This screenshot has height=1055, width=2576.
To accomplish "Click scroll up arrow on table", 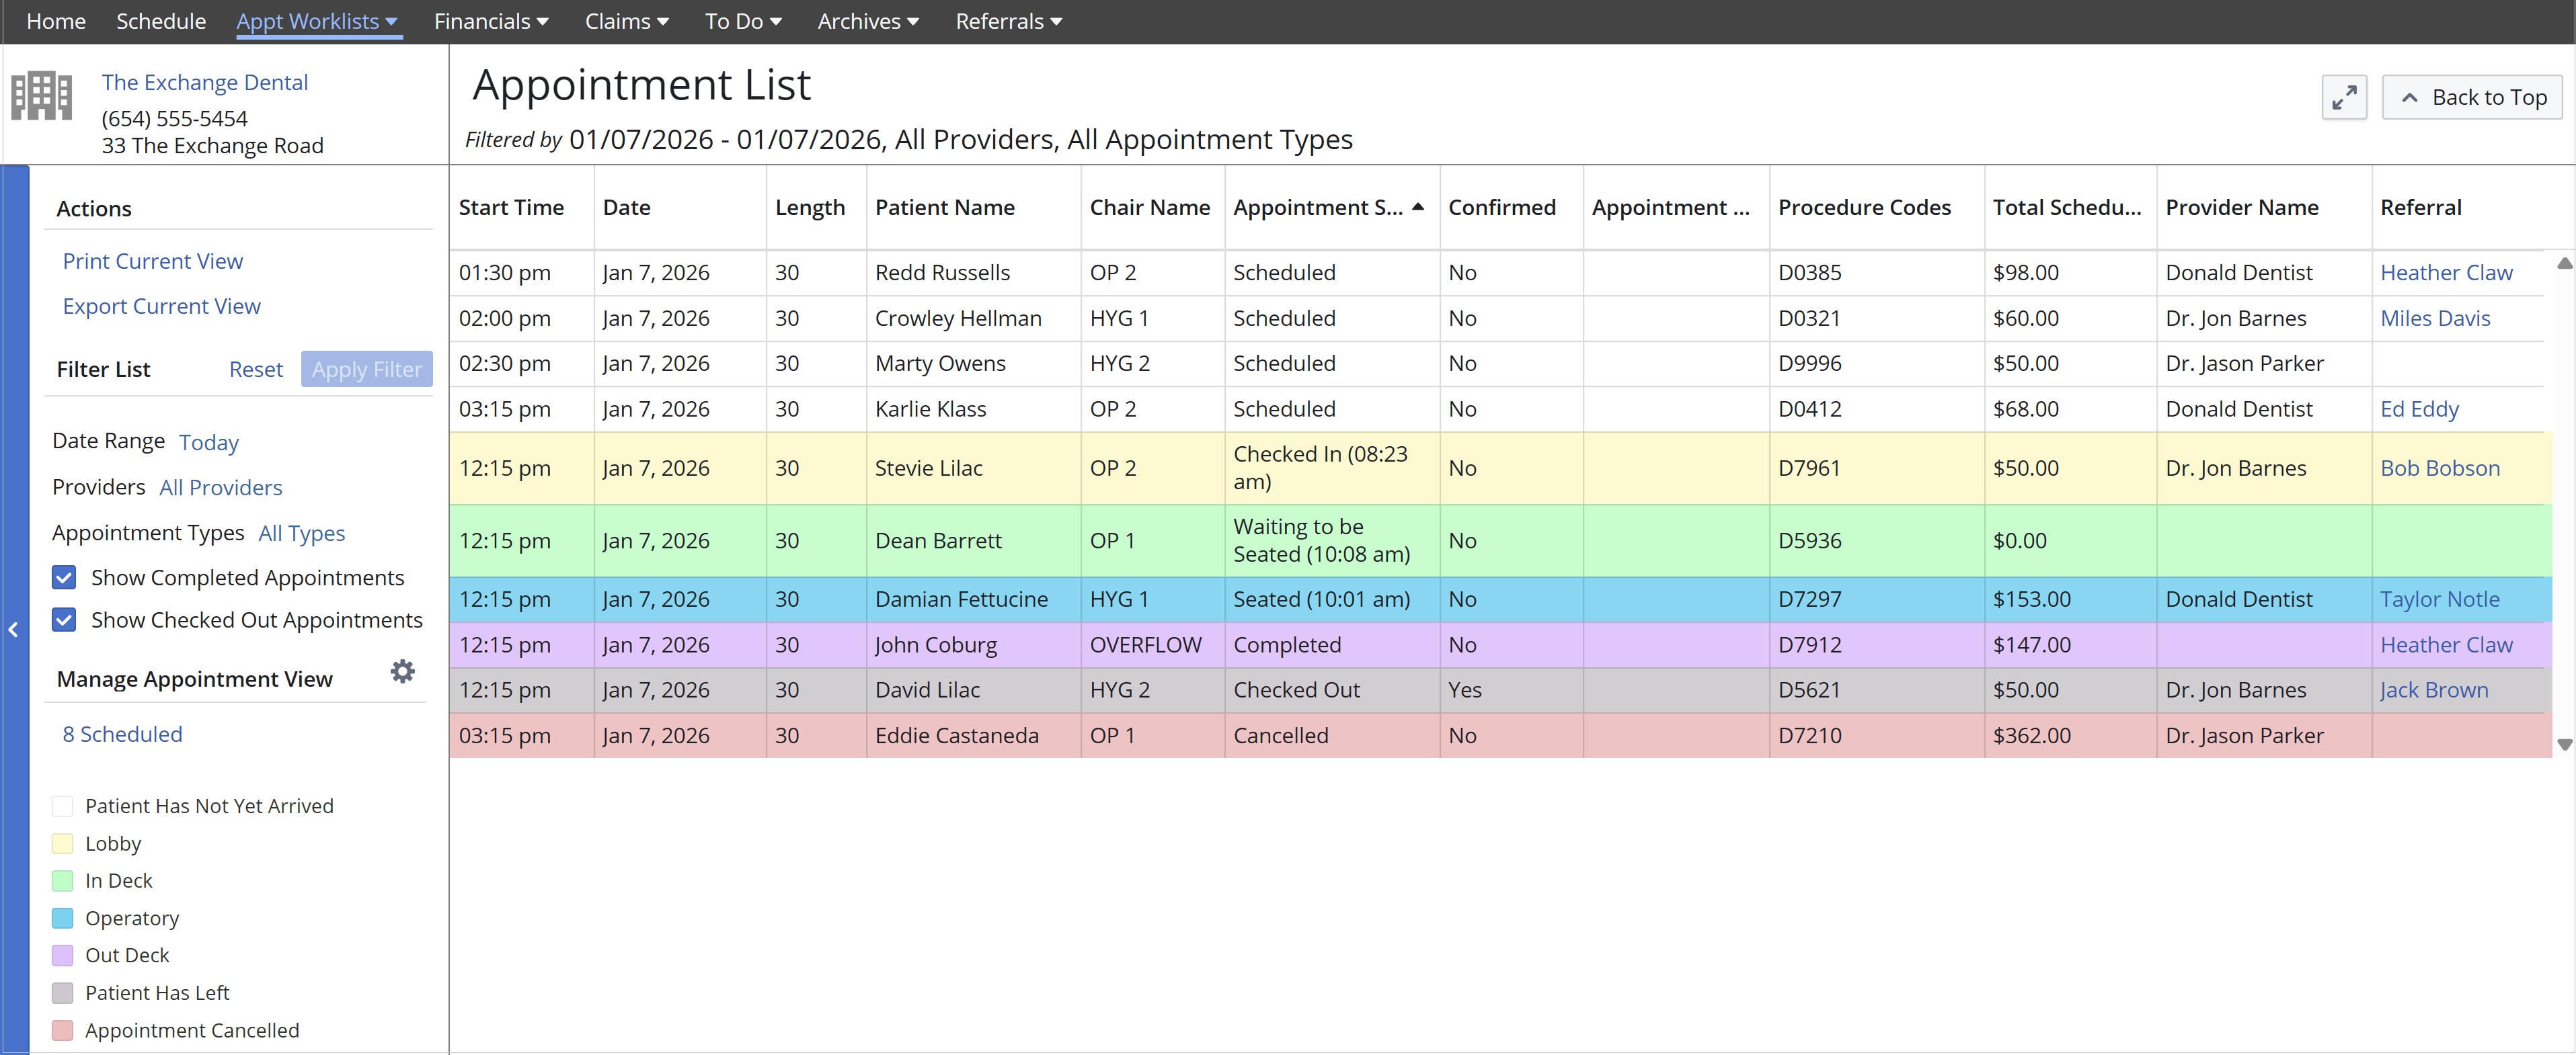I will coord(2564,263).
